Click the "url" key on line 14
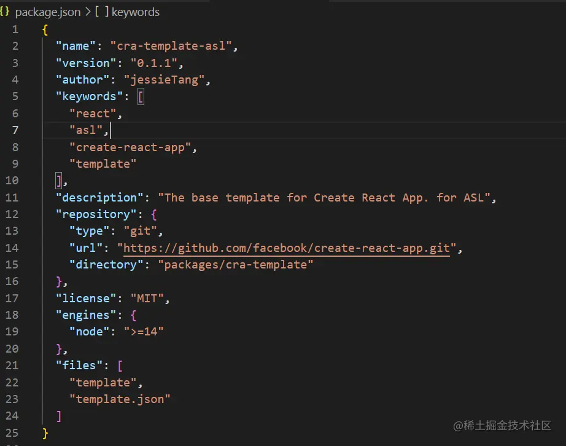The image size is (566, 446). (x=86, y=248)
